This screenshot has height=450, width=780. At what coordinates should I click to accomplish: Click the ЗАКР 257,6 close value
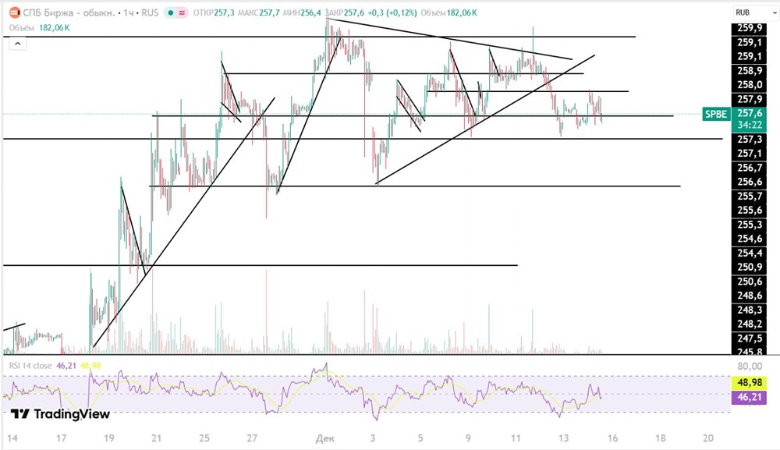(x=345, y=13)
